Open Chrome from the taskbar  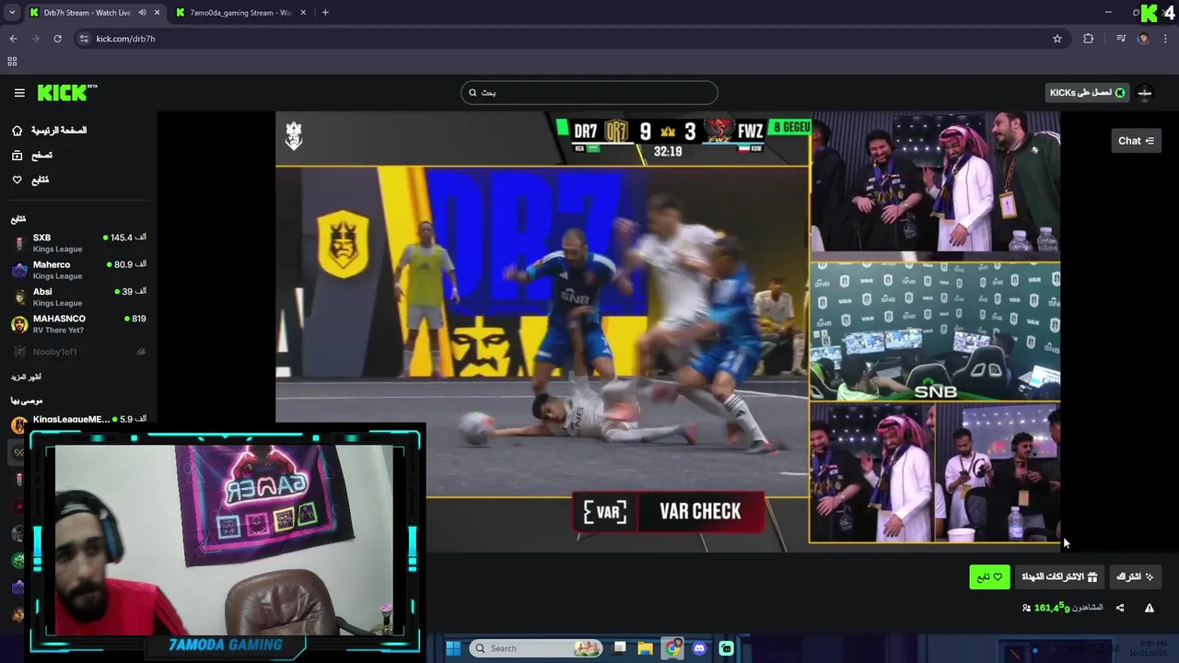pos(672,648)
